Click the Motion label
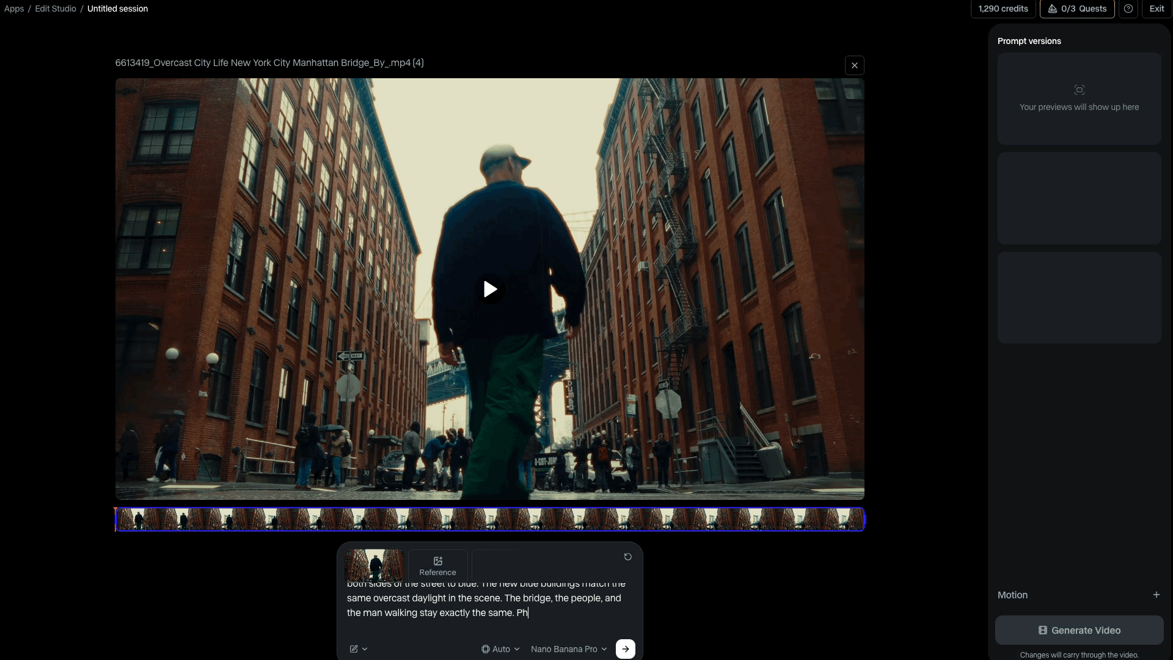1173x660 pixels. click(x=1012, y=595)
